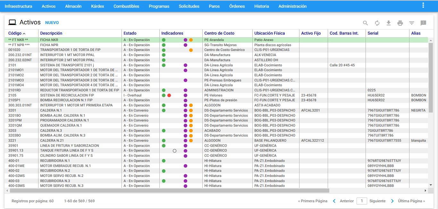Click the Ubicación Física column header

(x=269, y=33)
